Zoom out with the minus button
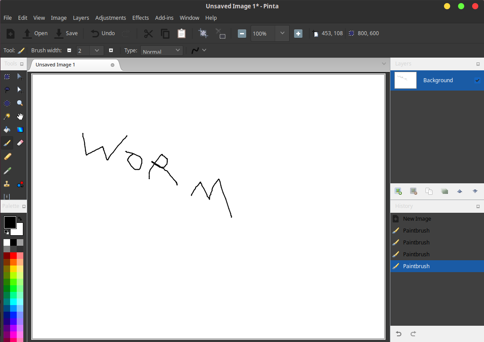Viewport: 484px width, 342px height. (242, 34)
